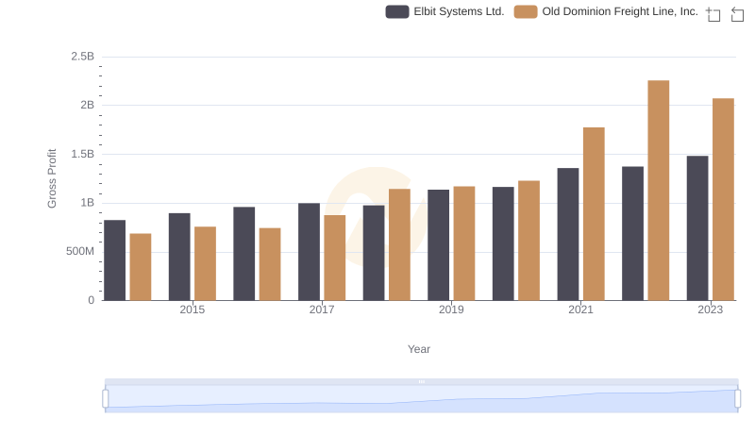Image resolution: width=755 pixels, height=435 pixels.
Task: Click the tallest Old Dominion bar
Action: pos(659,191)
